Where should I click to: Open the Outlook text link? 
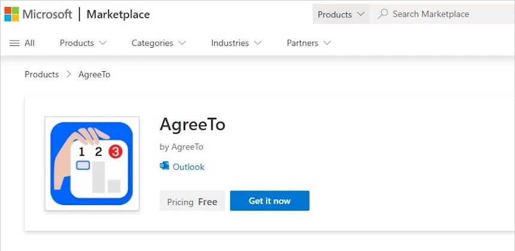coord(189,167)
